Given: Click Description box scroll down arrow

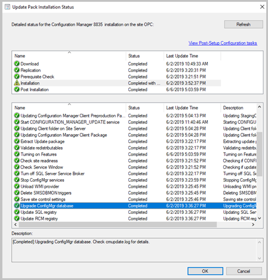Looking at the screenshot, I should click(x=259, y=258).
